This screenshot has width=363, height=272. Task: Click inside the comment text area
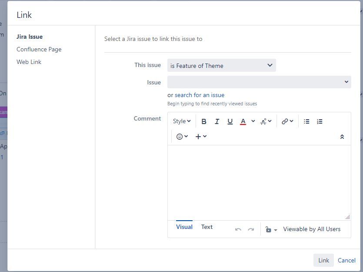[259, 183]
